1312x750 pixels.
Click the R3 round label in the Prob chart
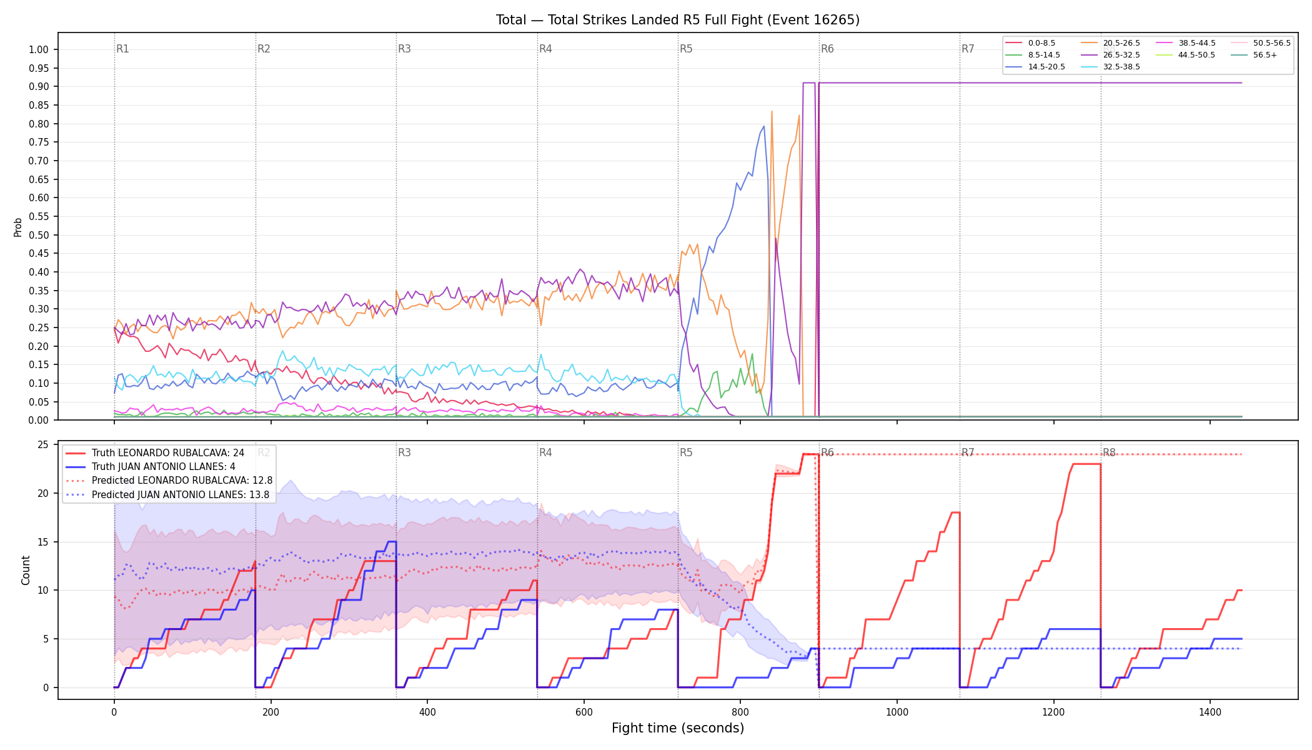click(404, 49)
